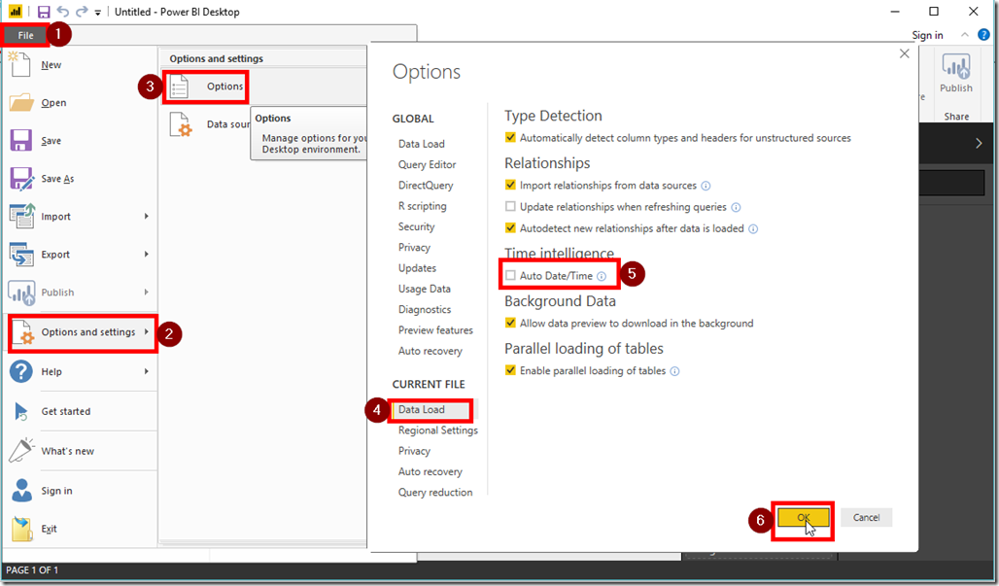Select Preview features in GLOBAL options
This screenshot has height=586, width=999.
(435, 330)
